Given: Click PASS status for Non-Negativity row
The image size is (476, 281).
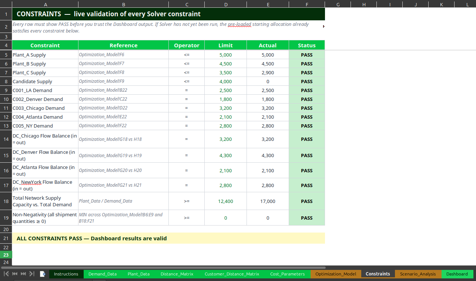Looking at the screenshot, I should coord(307,218).
